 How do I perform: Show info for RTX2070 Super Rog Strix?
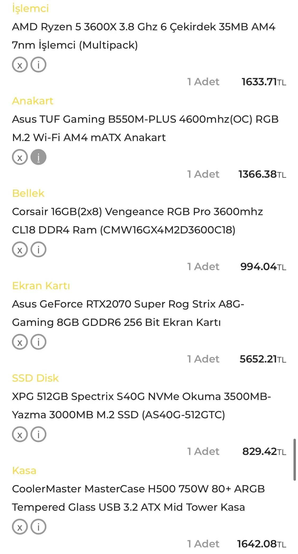(38, 342)
